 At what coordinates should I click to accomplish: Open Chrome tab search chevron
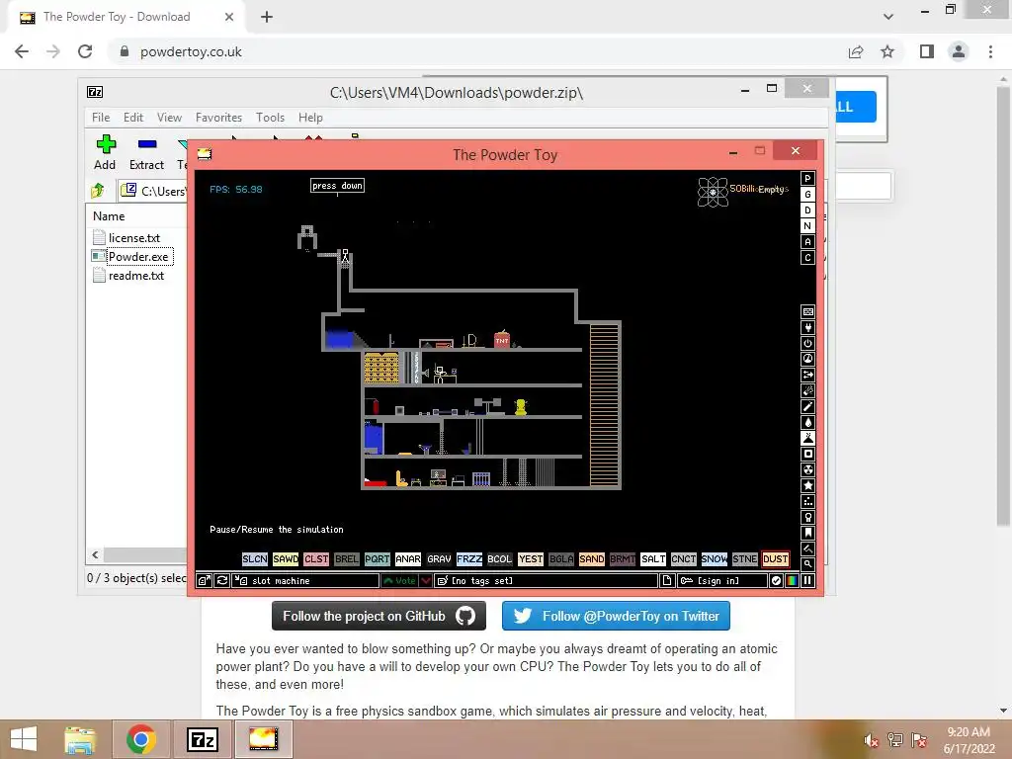click(888, 17)
